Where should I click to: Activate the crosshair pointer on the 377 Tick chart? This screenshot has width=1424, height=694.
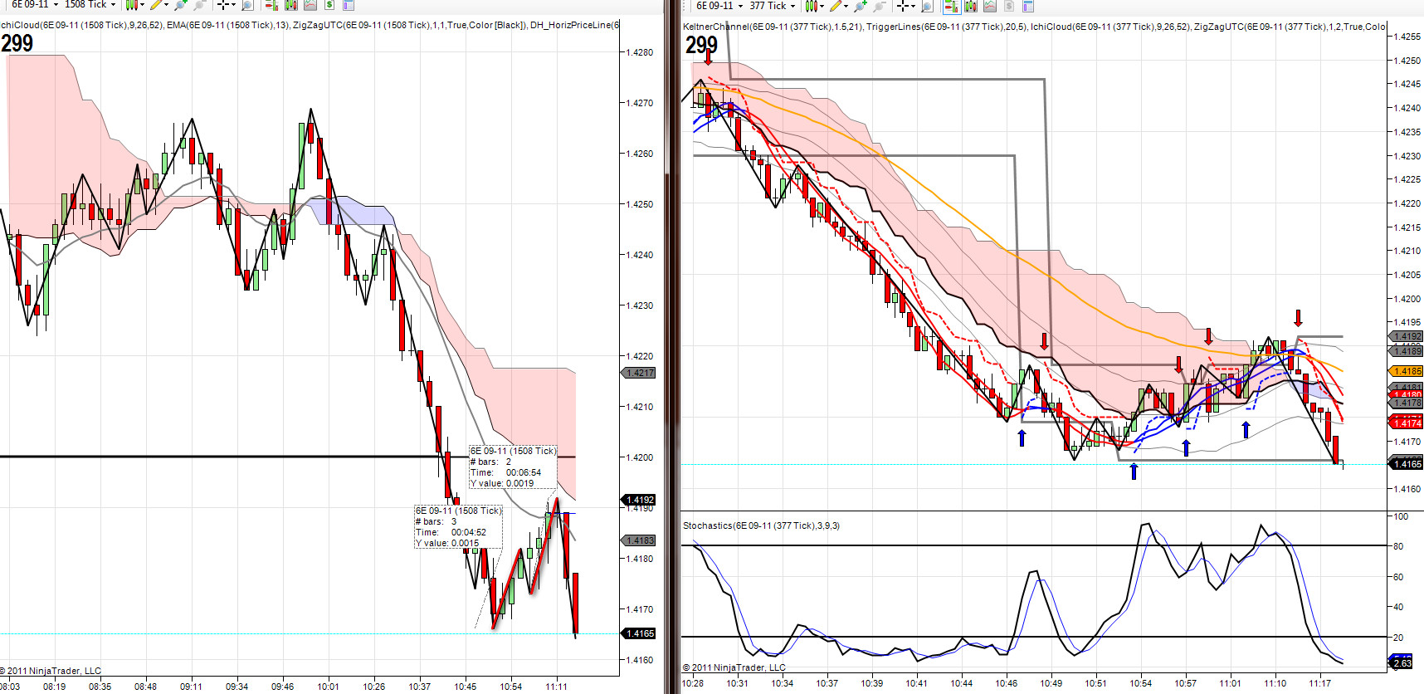pos(904,6)
